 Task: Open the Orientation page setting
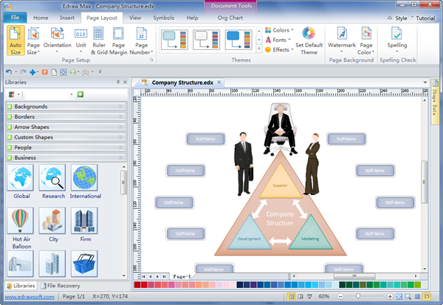[x=57, y=41]
